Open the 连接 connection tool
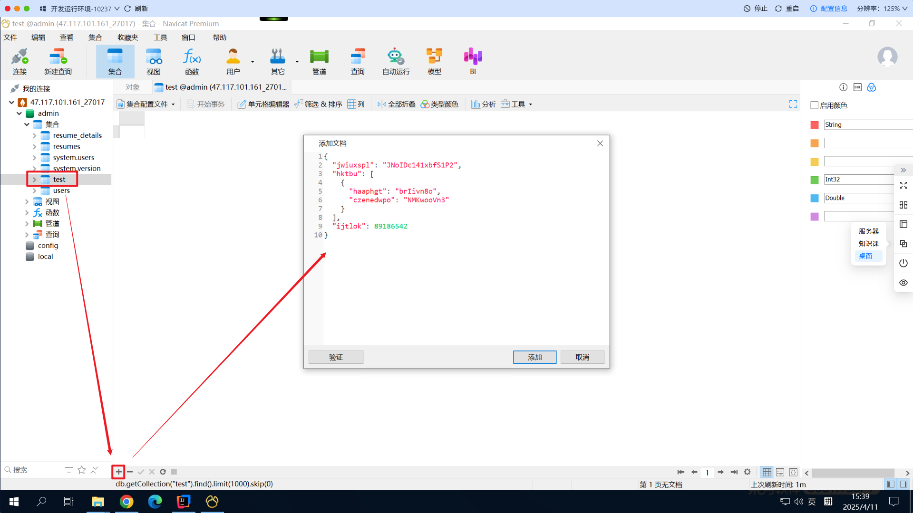Image resolution: width=913 pixels, height=513 pixels. (19, 62)
